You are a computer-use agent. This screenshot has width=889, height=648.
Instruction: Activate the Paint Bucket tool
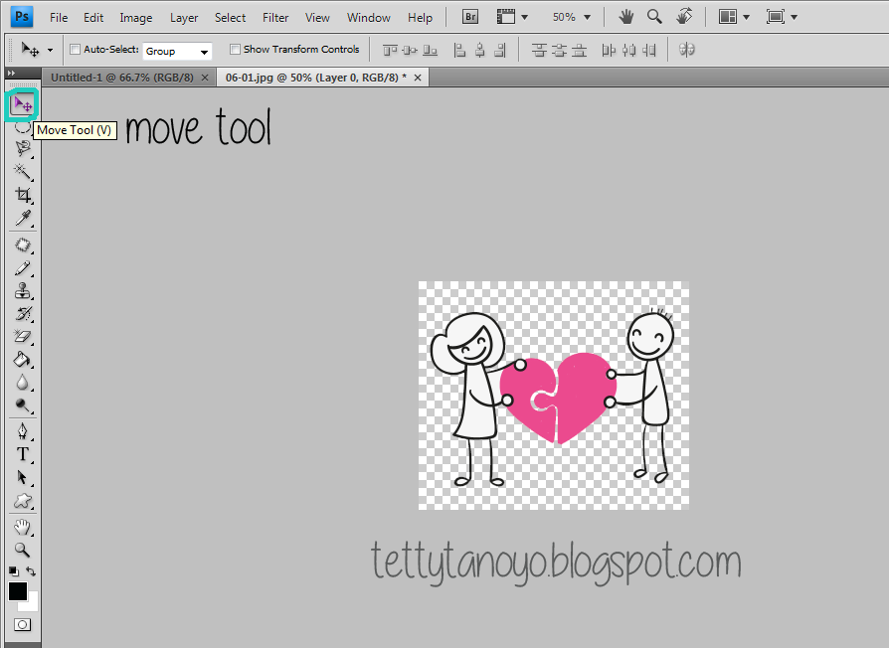(22, 360)
